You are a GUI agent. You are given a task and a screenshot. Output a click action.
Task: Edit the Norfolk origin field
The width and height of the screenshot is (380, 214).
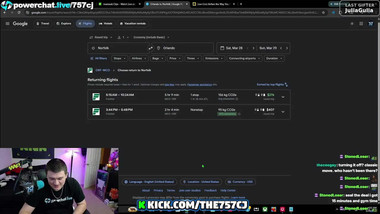(119, 48)
